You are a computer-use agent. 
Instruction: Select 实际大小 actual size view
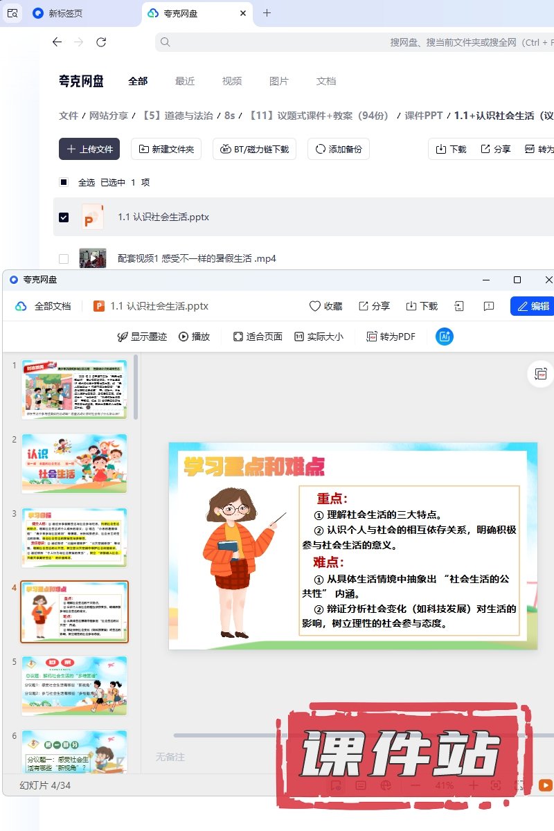[x=319, y=337]
